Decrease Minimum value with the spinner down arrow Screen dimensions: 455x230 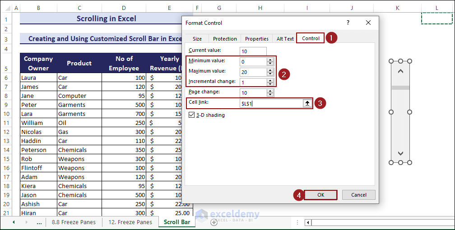[270, 63]
